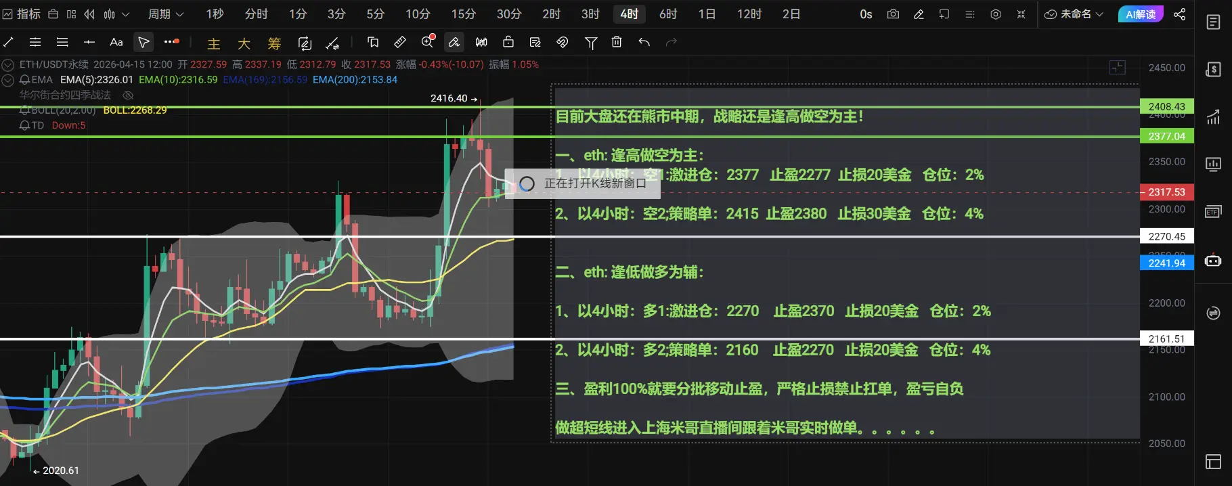1232x486 pixels.
Task: Click the 0s countdown indicator
Action: (866, 14)
